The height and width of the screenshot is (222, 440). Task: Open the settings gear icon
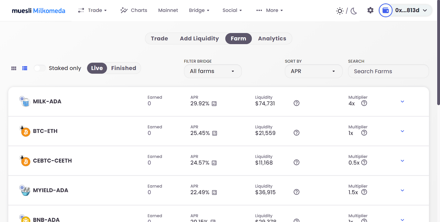click(370, 10)
